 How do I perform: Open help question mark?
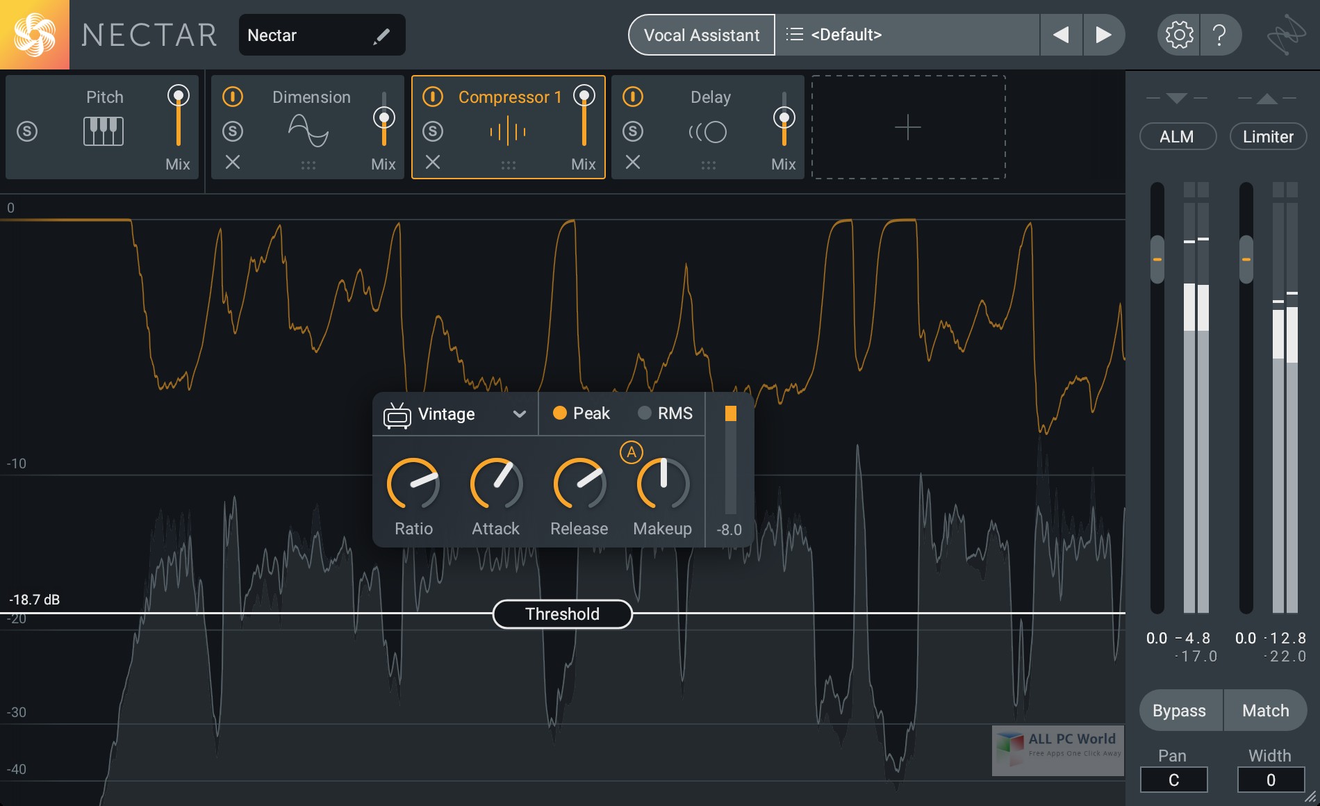pyautogui.click(x=1219, y=35)
